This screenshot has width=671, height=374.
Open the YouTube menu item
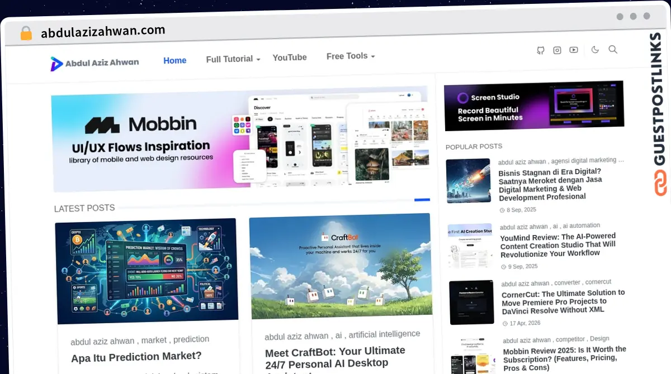pos(290,57)
